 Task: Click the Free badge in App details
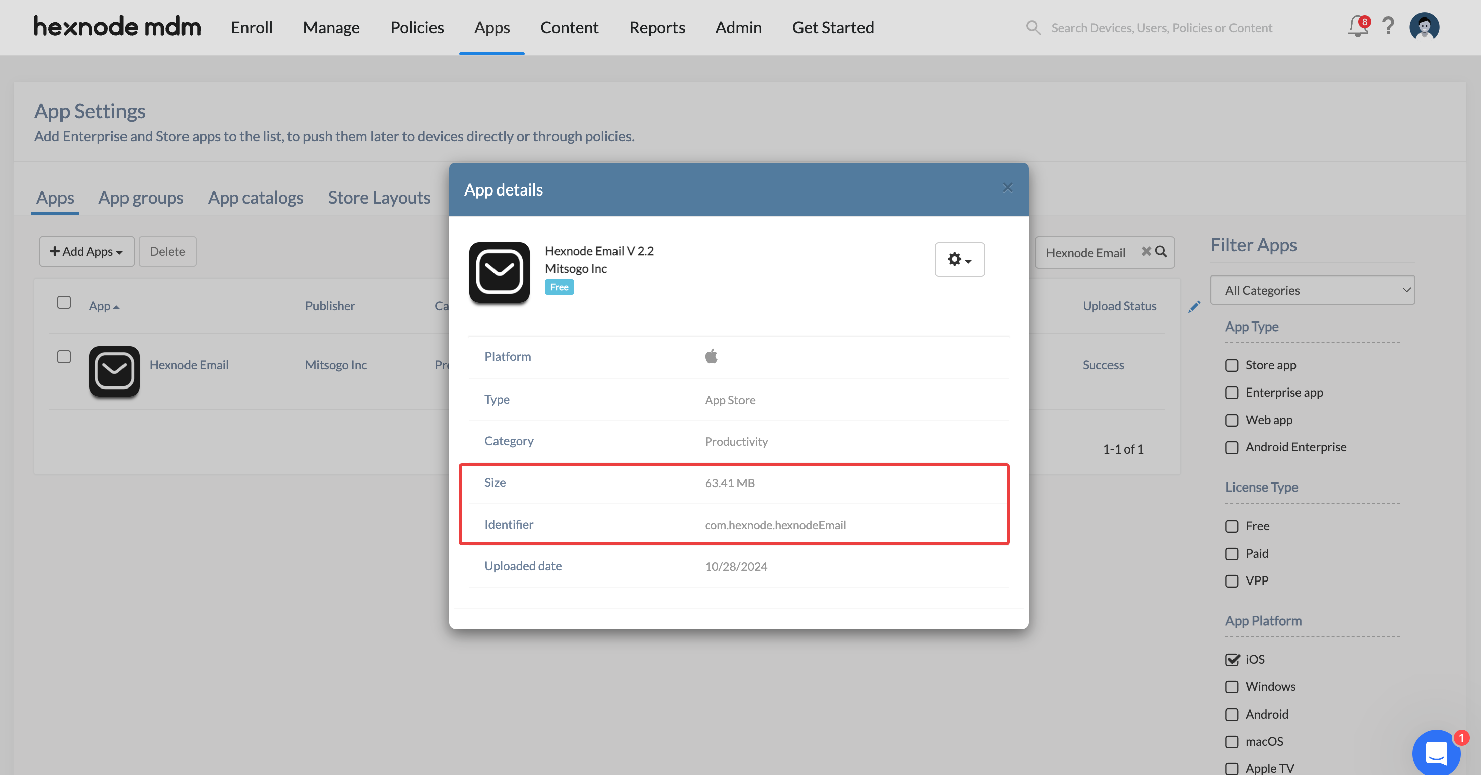[559, 287]
